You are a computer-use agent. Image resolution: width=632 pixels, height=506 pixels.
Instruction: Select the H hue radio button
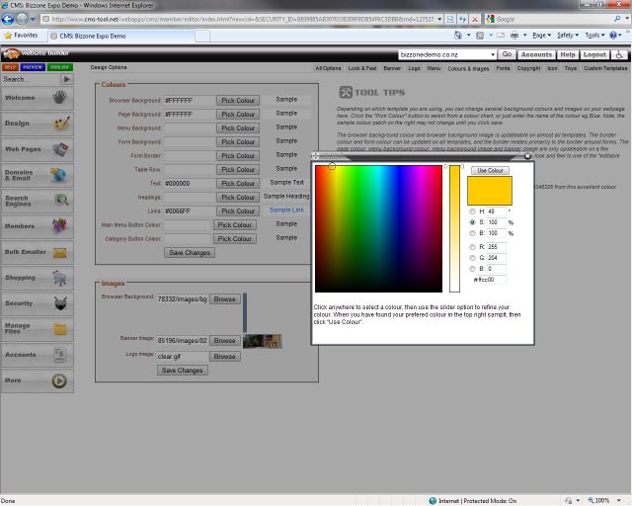click(472, 211)
